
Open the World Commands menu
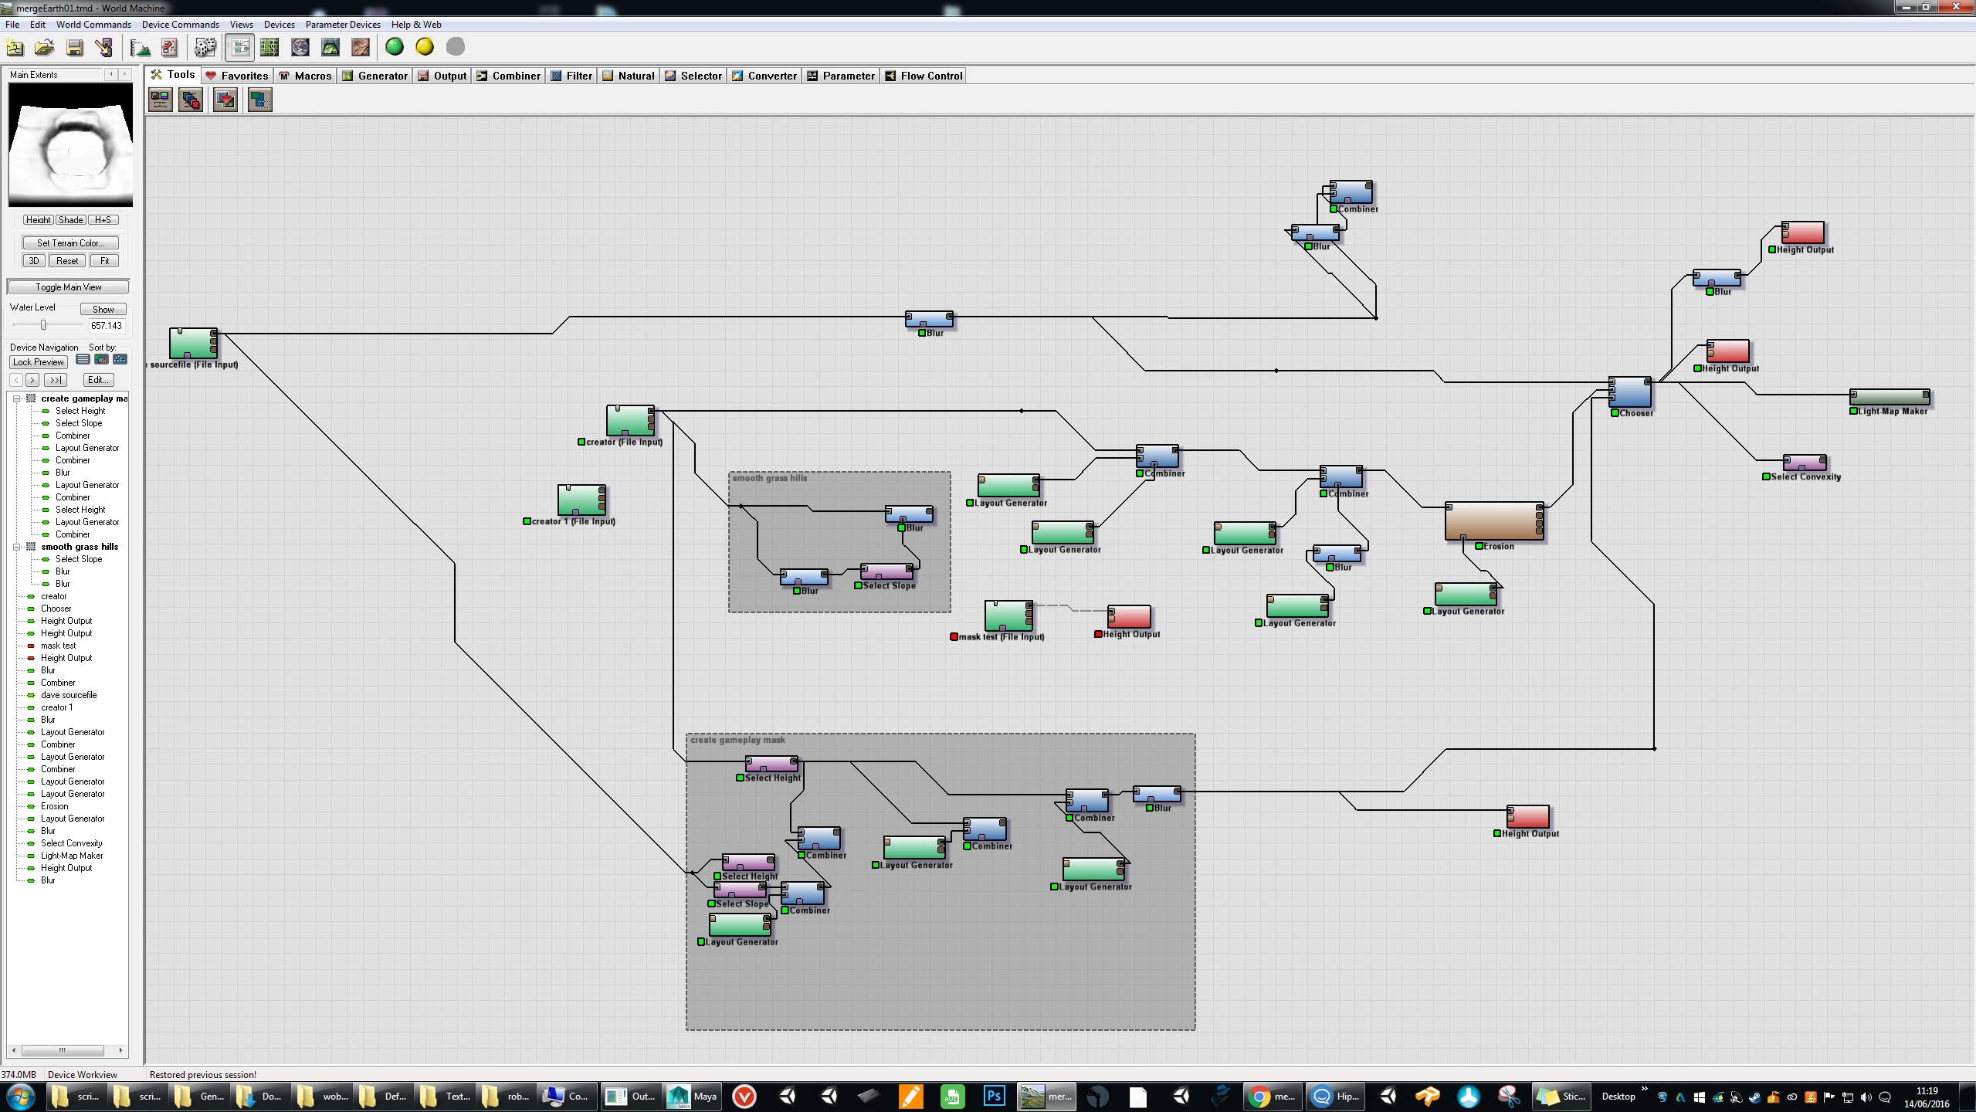pyautogui.click(x=93, y=25)
